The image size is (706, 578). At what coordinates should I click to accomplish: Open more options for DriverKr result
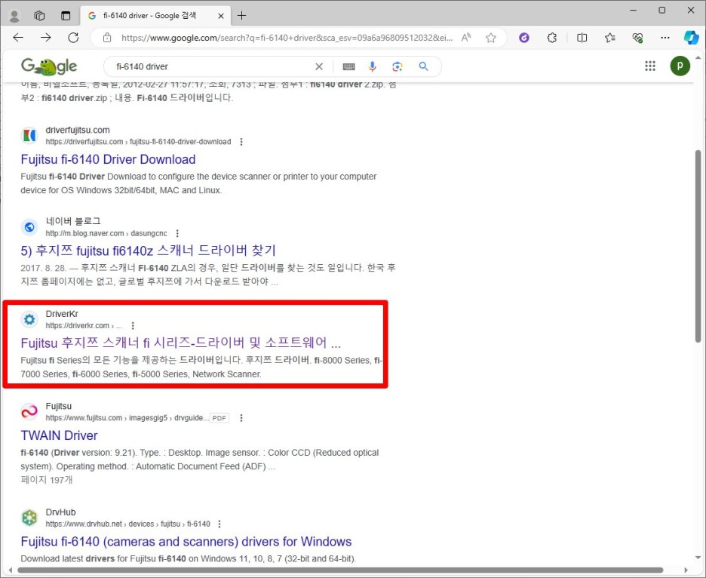click(x=133, y=326)
